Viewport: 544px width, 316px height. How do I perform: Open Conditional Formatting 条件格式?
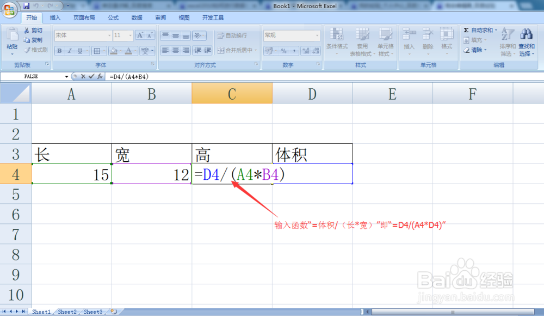[x=337, y=42]
